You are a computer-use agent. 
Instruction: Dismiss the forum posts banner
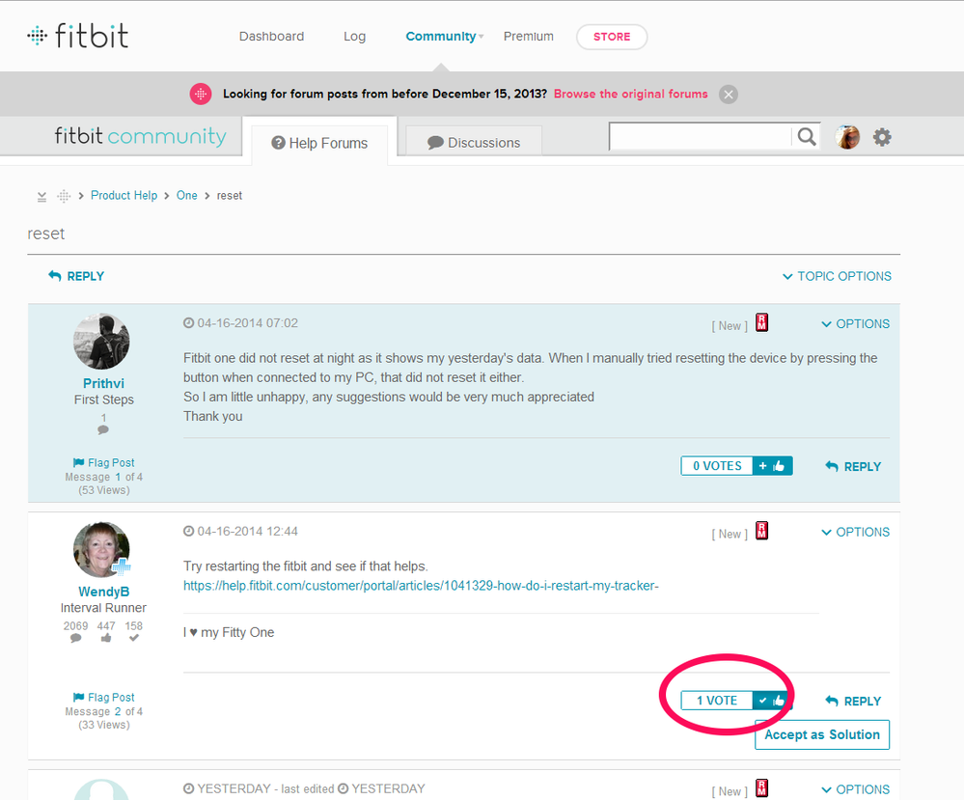[x=729, y=95]
